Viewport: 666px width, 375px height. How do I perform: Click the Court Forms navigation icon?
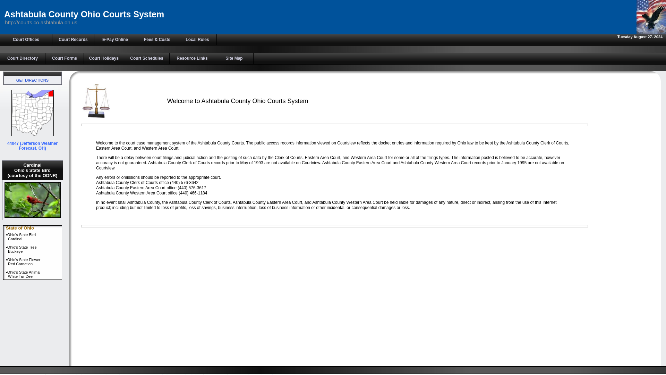(x=64, y=58)
